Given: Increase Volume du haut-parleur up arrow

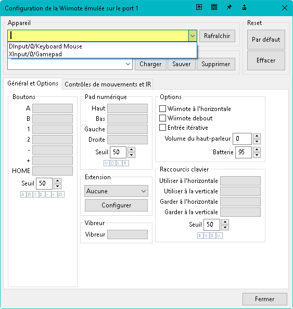Looking at the screenshot, I should [257, 136].
